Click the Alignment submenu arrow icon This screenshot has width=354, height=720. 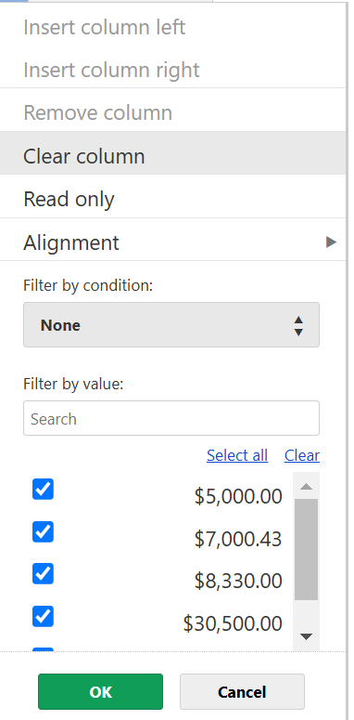point(331,242)
